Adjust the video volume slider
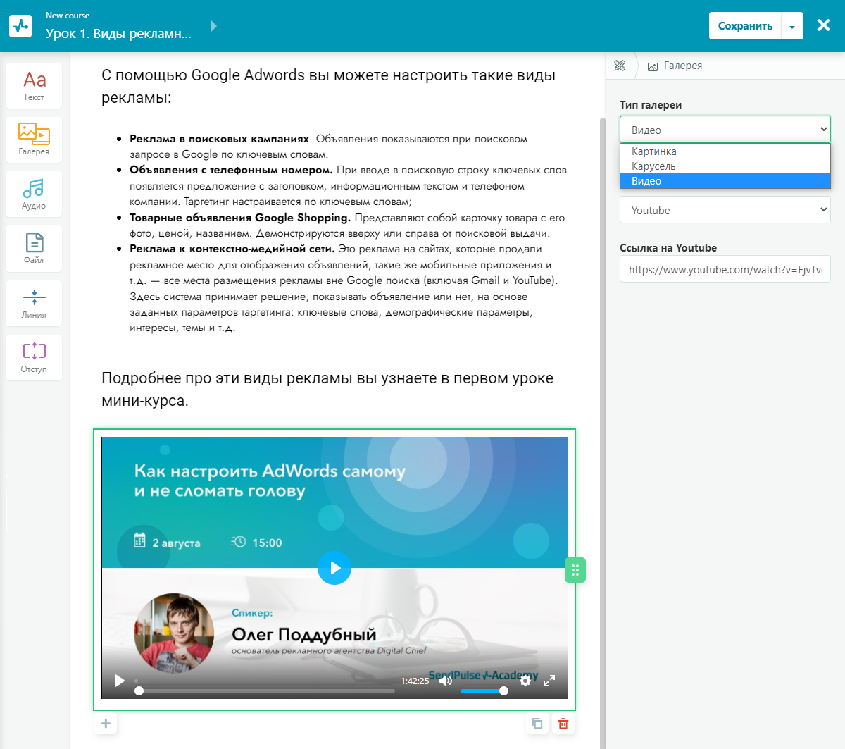This screenshot has height=749, width=845. [x=483, y=691]
